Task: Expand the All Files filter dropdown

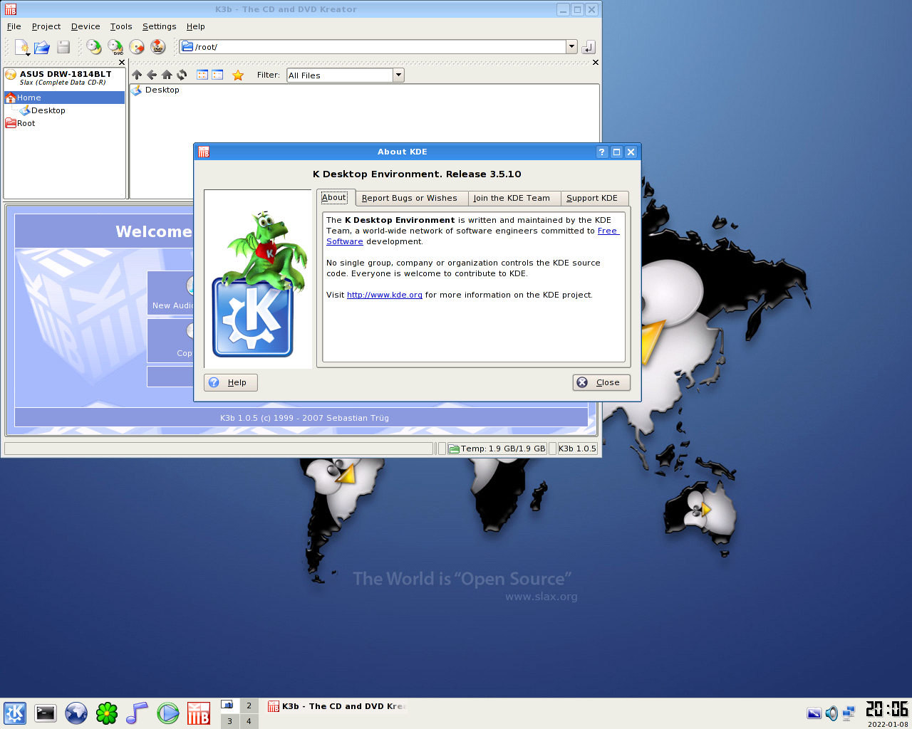Action: [398, 75]
